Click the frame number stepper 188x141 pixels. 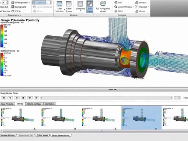point(179,98)
